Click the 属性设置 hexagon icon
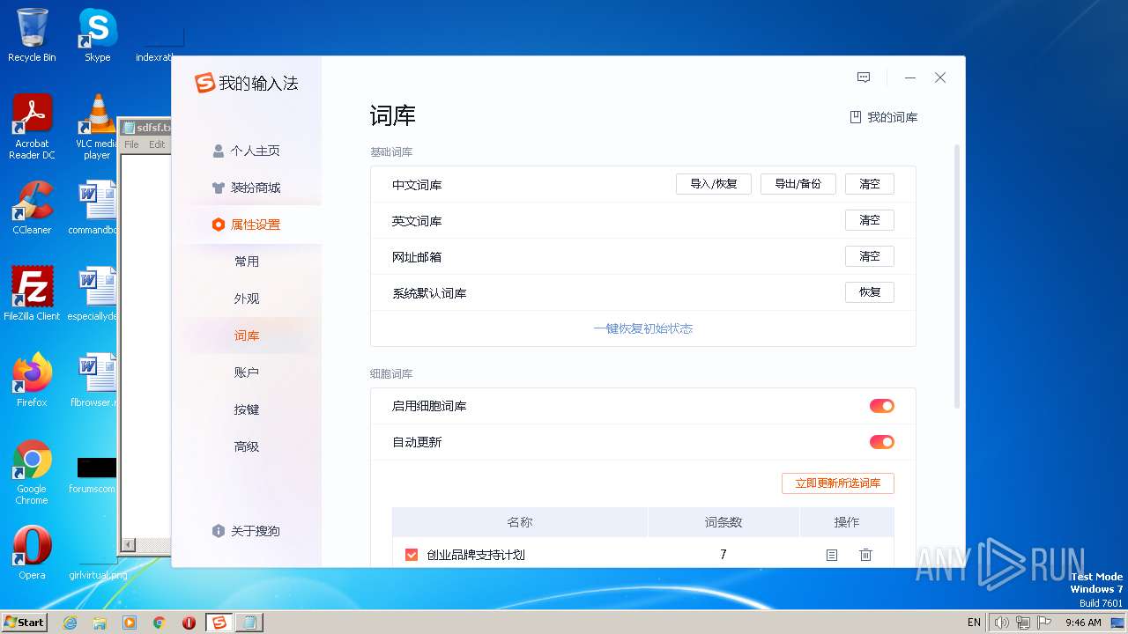 219,225
